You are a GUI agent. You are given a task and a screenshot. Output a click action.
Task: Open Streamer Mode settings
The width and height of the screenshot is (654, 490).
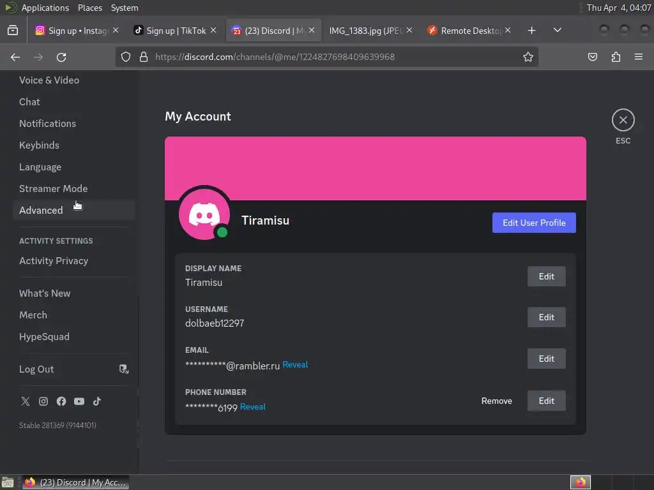click(x=74, y=188)
